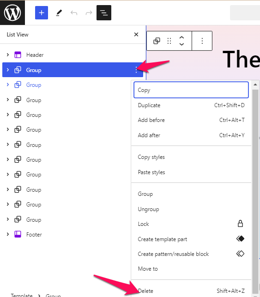Click the WordPress logo icon
Viewport: 260px width, 297px height.
click(x=12, y=12)
